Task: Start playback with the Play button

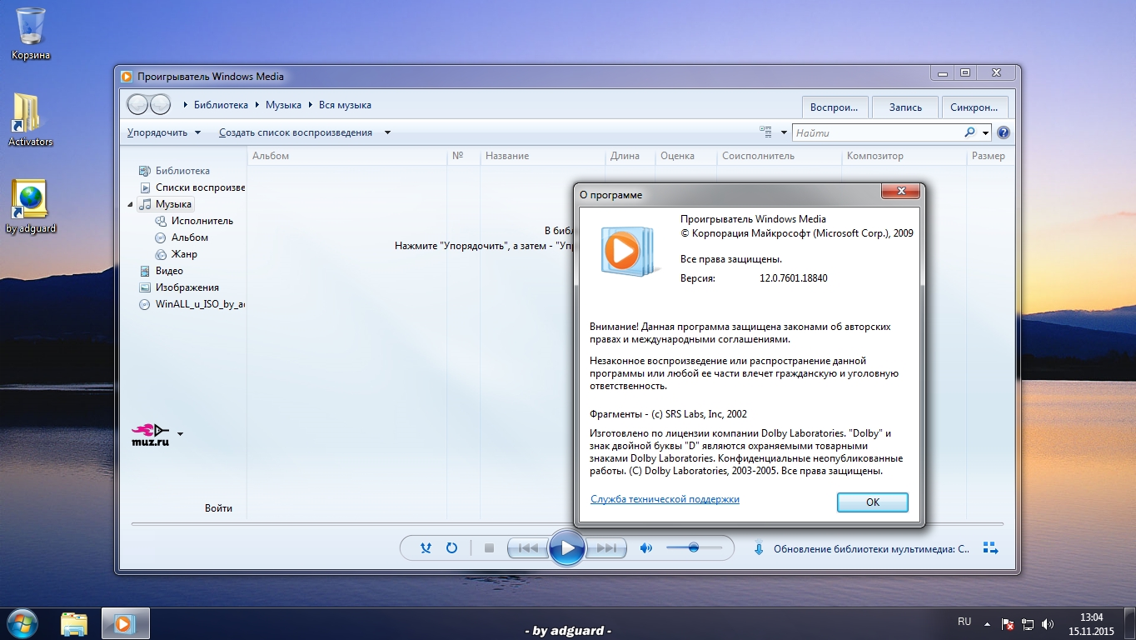Action: pos(567,547)
